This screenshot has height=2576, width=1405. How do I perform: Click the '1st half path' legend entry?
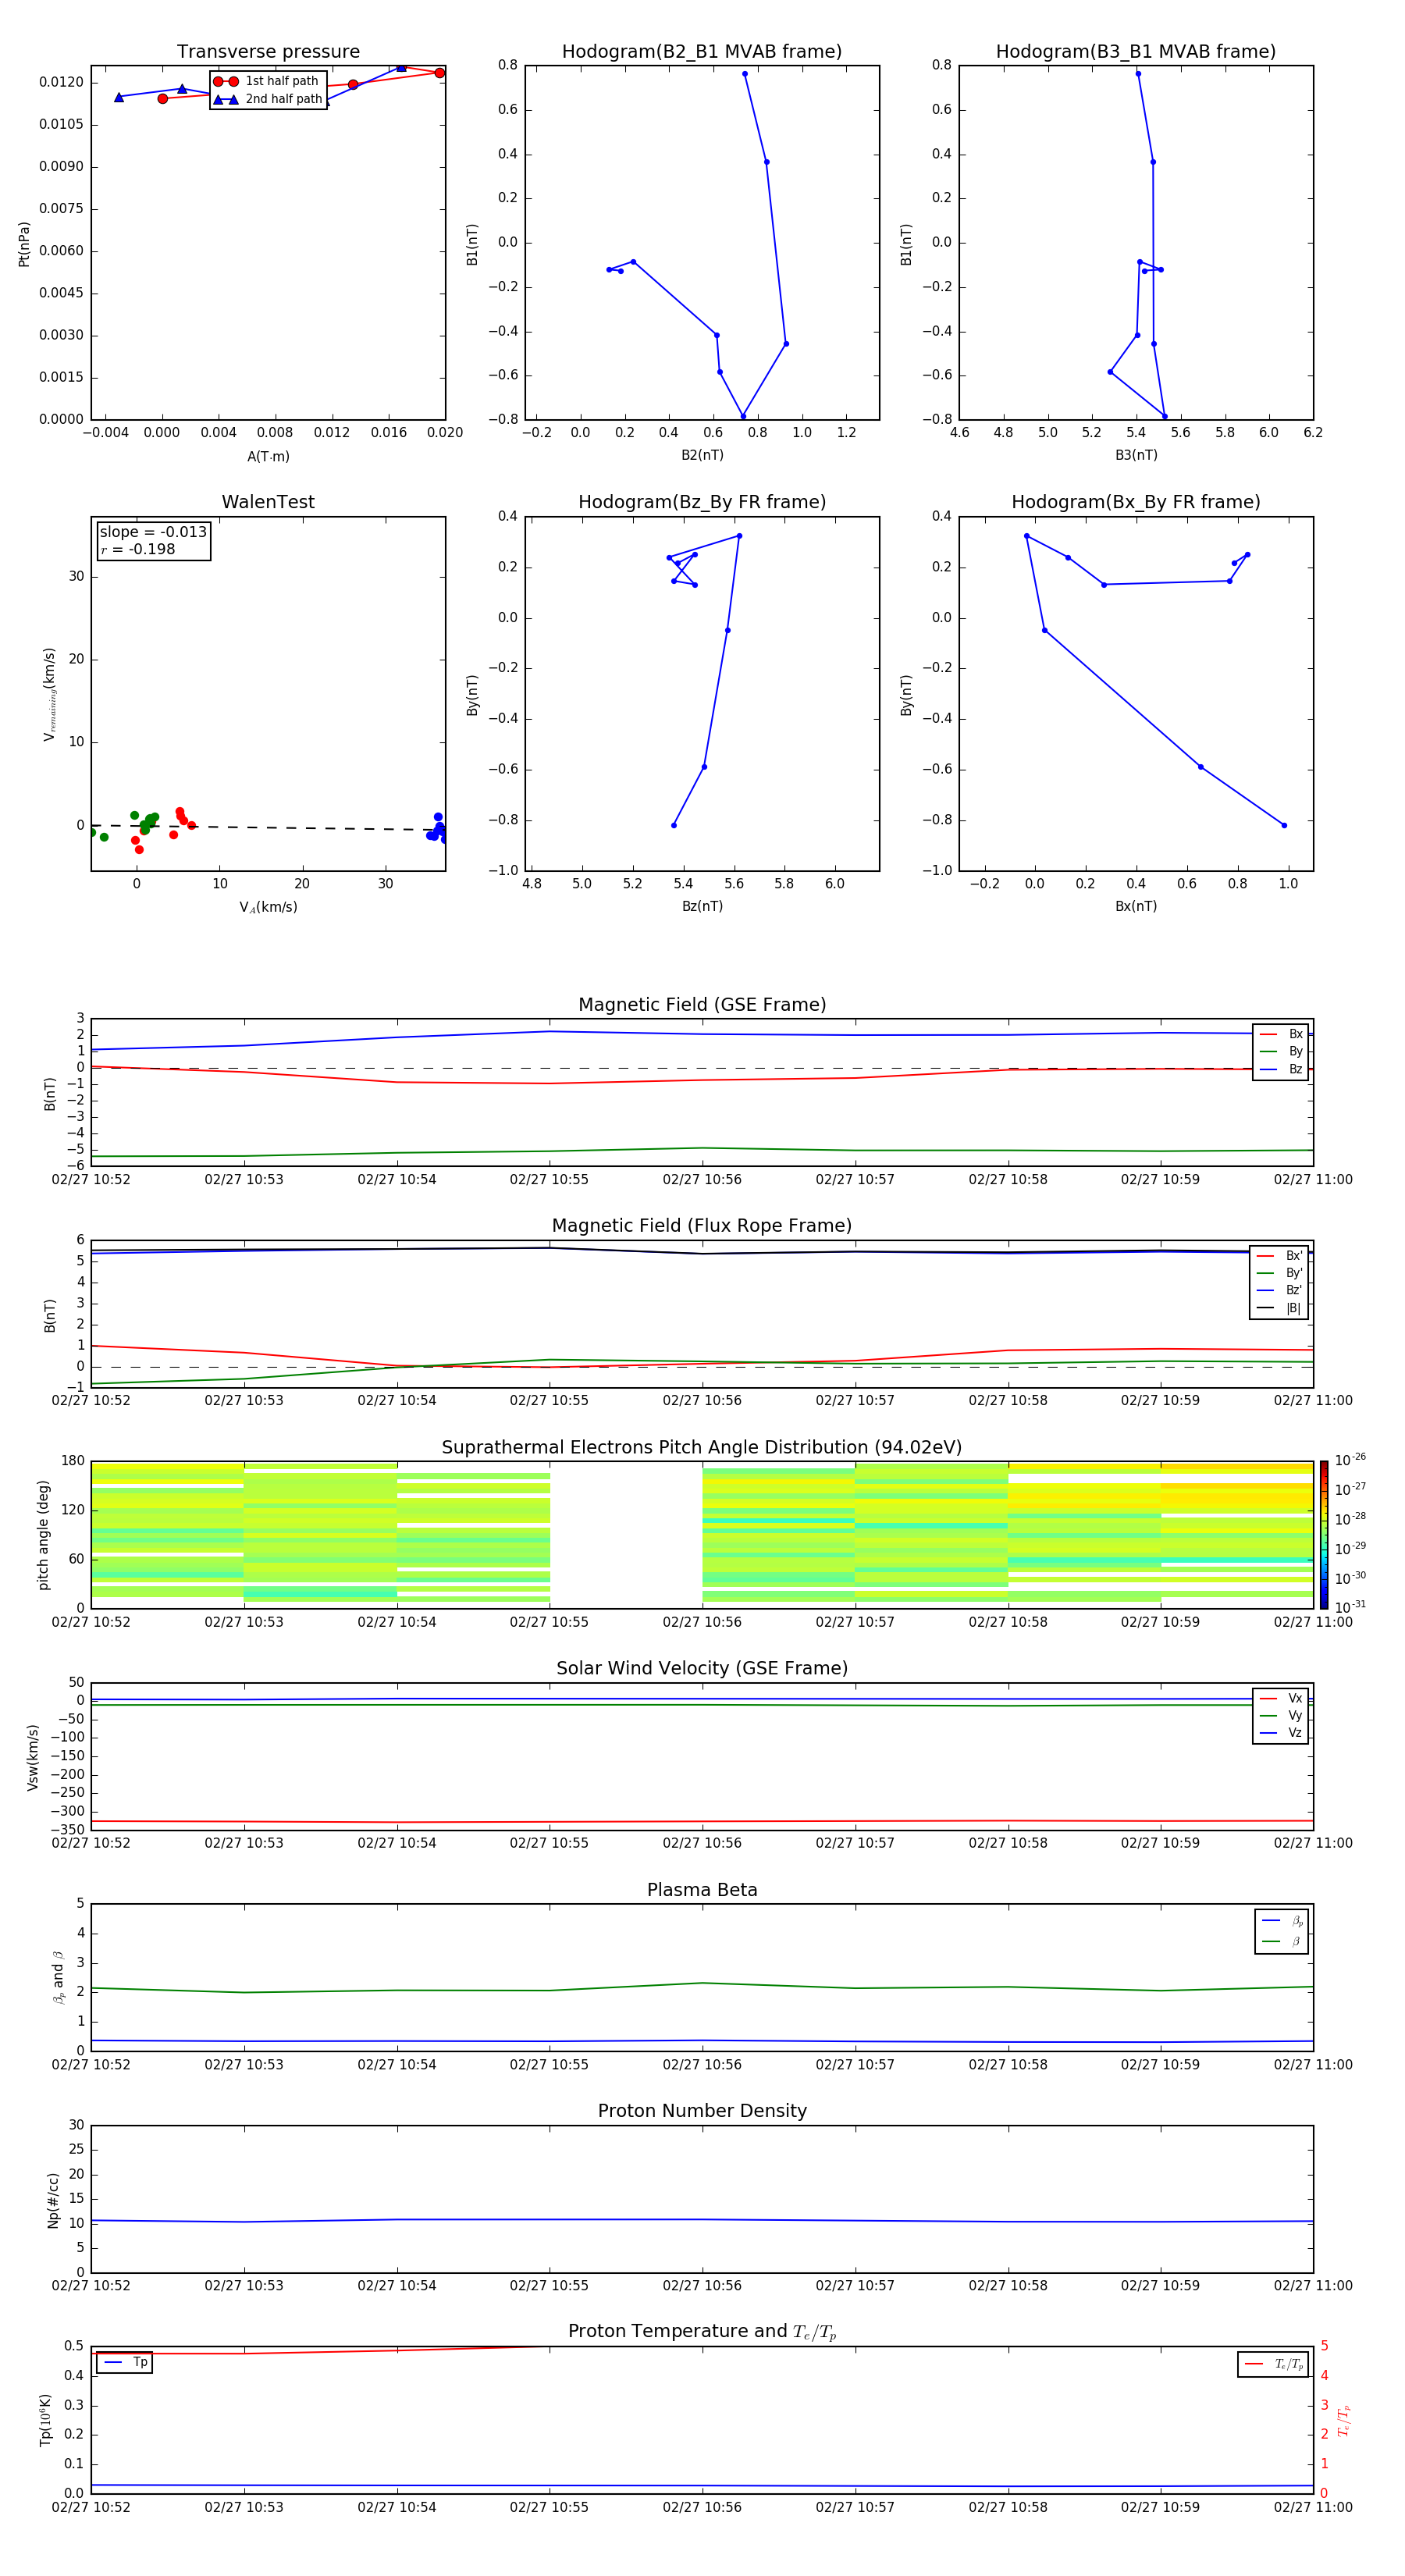pos(267,81)
